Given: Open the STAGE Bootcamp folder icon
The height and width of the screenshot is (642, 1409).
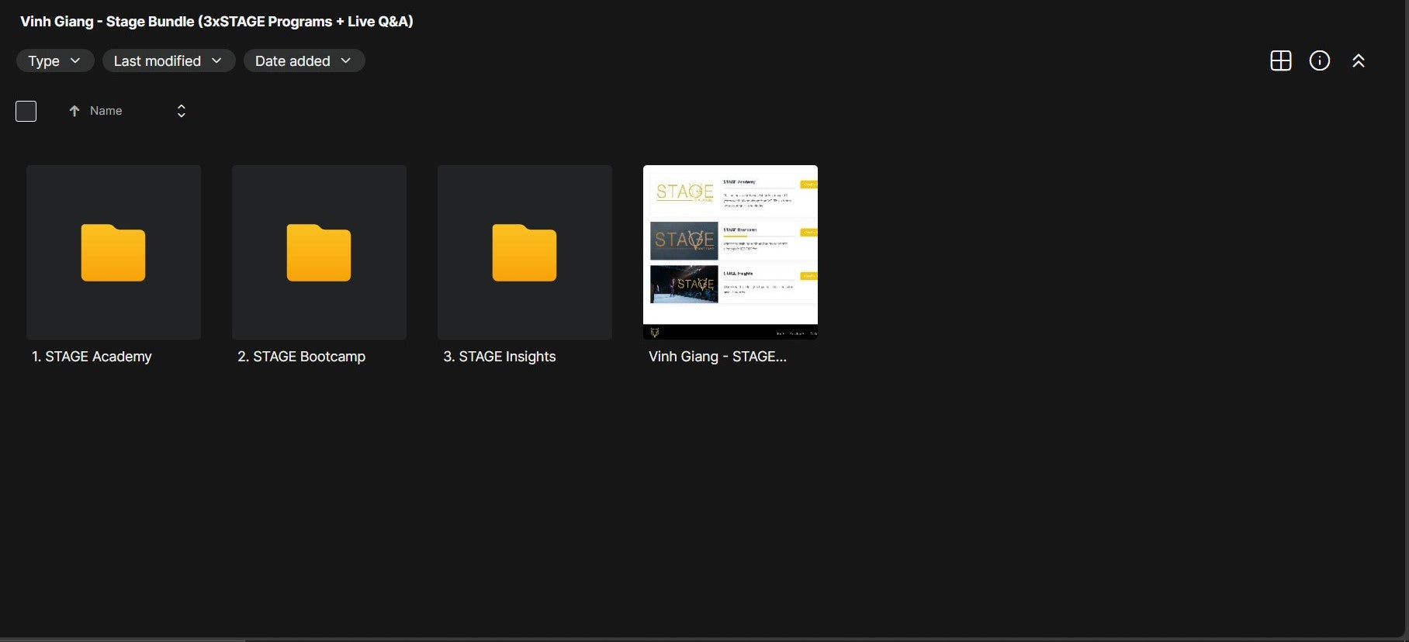Looking at the screenshot, I should point(319,252).
